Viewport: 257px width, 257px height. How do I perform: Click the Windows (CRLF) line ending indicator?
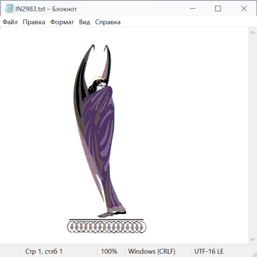point(152,252)
